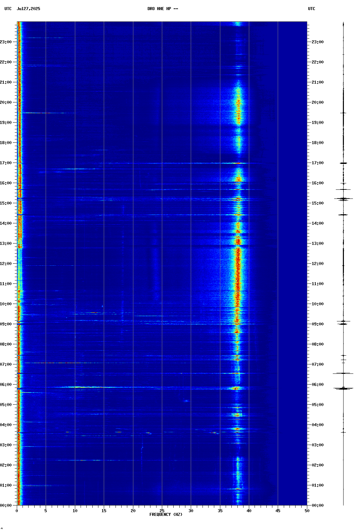Click '15:00' on the right time axis
Viewport: 358px width, 532px height.
(318, 203)
